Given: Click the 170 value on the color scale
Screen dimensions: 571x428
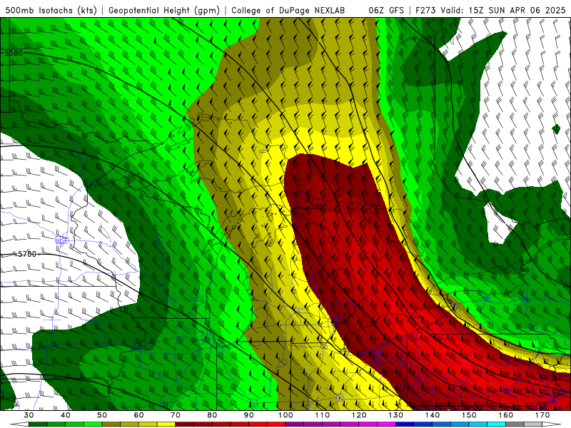Looking at the screenshot, I should [542, 415].
